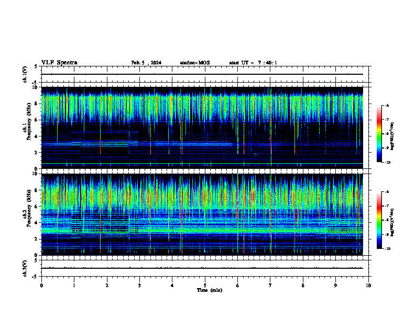Click the "9" tick on the time axis
The height and width of the screenshot is (320, 415).
point(335,285)
